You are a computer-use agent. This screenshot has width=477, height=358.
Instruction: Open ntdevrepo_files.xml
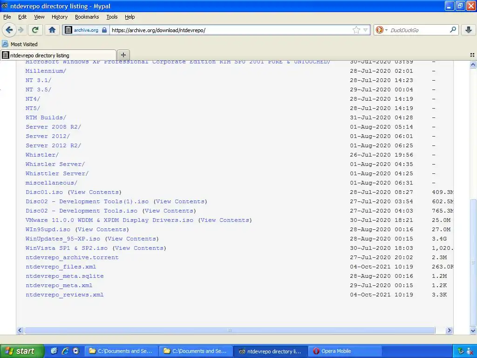[61, 267]
